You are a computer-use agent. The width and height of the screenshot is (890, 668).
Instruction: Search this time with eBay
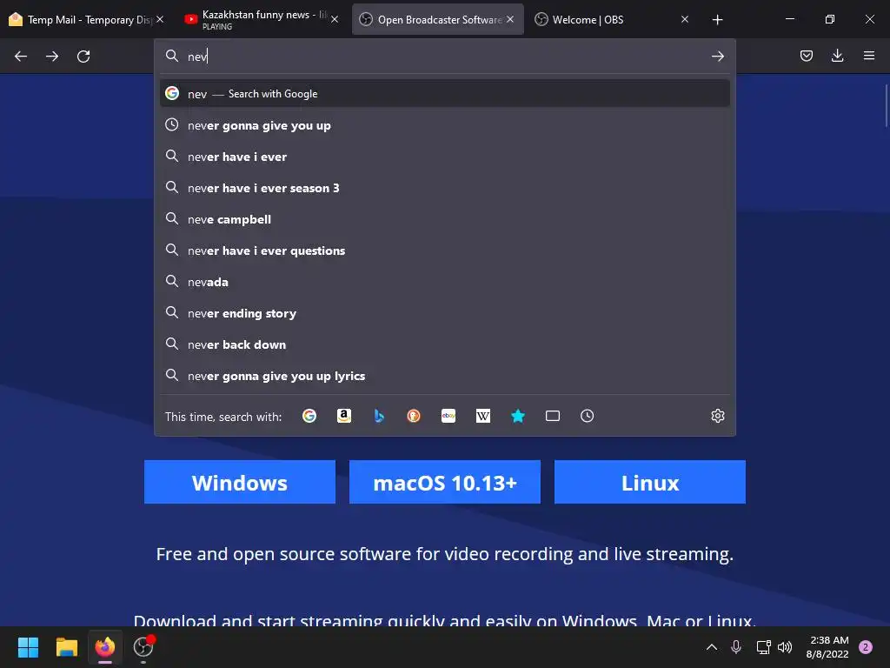[448, 416]
